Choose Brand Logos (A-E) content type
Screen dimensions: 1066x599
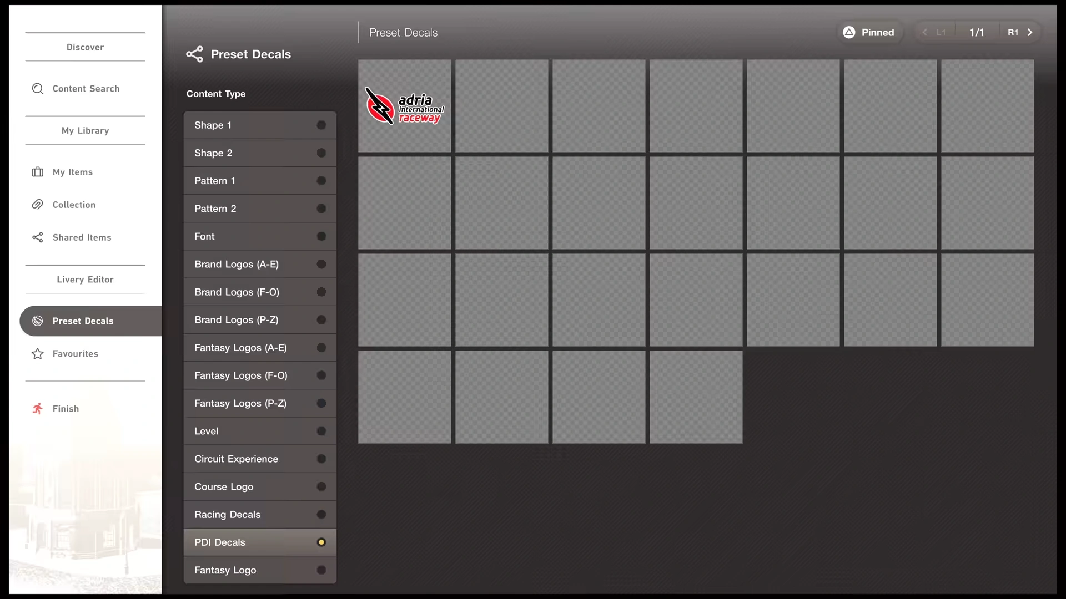click(237, 265)
